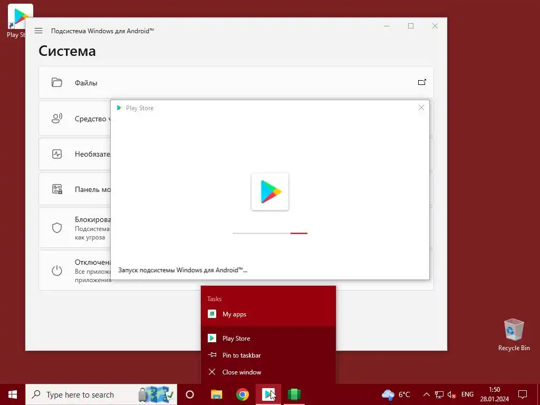Open the notification center icon
This screenshot has width=540, height=405.
[523, 394]
